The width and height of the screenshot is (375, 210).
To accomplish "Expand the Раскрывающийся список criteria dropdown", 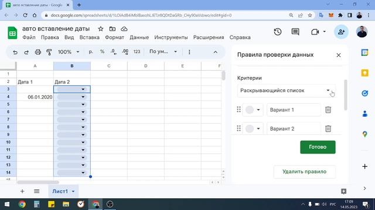I will click(x=287, y=90).
